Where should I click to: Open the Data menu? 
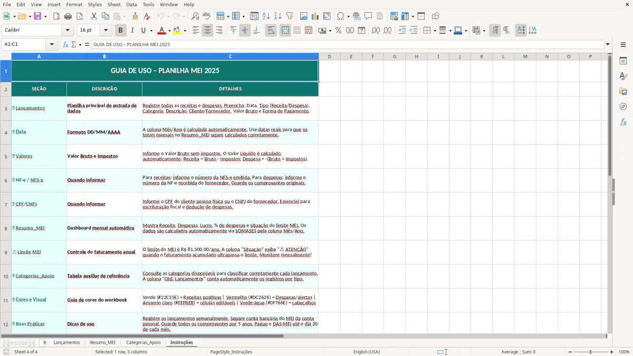click(131, 4)
